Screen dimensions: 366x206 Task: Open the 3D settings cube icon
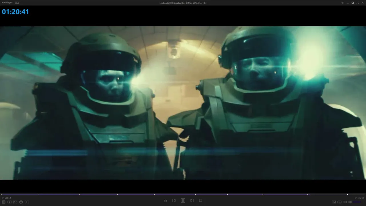[21, 202]
